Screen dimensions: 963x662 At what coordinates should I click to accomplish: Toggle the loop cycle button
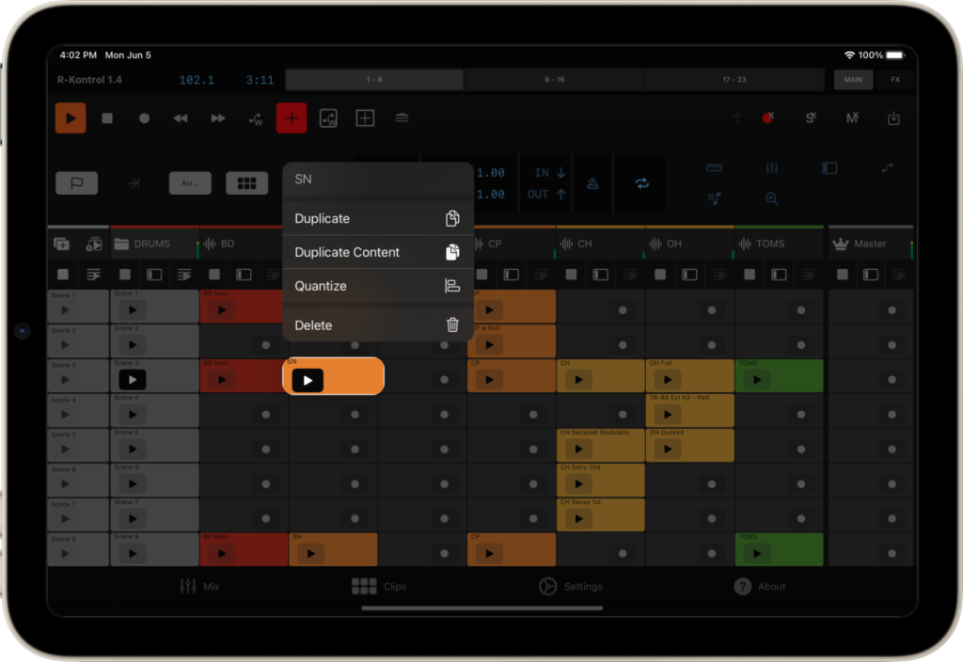[x=641, y=183]
